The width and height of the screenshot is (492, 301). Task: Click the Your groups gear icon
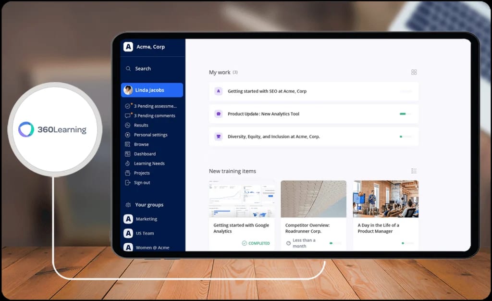[x=128, y=205]
